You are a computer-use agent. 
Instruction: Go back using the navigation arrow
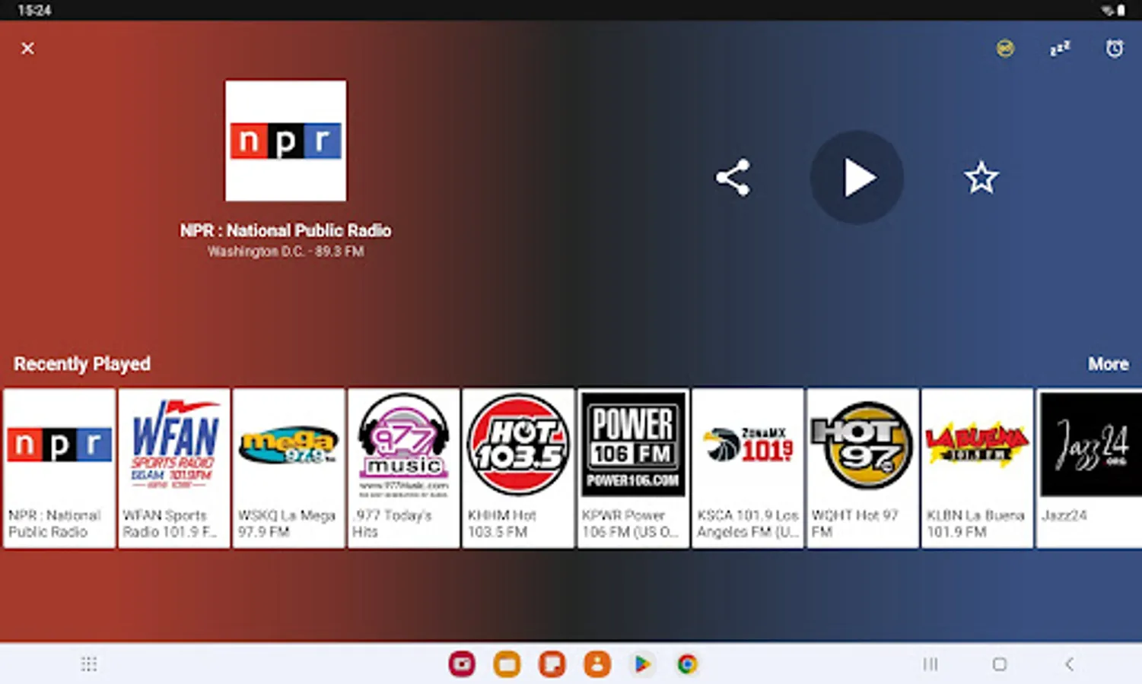(x=1069, y=664)
